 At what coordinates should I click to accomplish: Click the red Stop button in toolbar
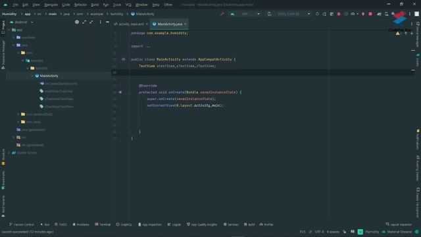pyautogui.click(x=370, y=14)
